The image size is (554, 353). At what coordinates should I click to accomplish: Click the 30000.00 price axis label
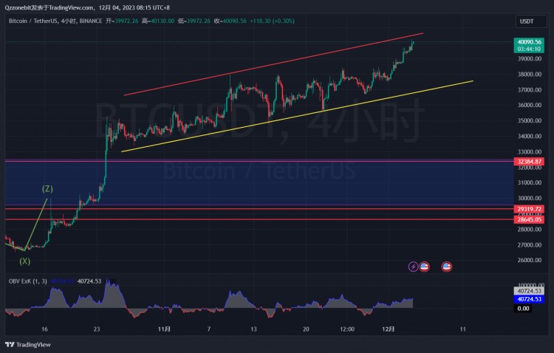pos(530,198)
